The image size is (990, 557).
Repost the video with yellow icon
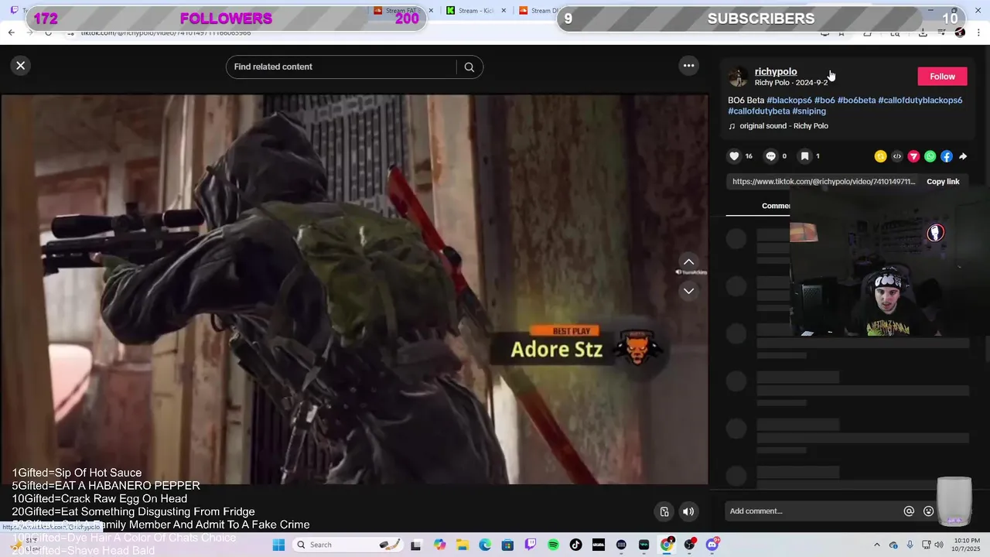(x=880, y=156)
